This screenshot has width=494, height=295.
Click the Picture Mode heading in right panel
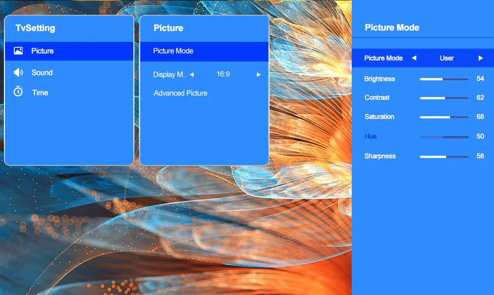392,27
